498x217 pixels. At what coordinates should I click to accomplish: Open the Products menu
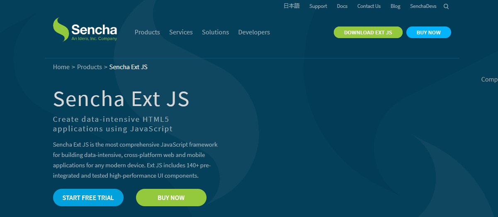(147, 32)
